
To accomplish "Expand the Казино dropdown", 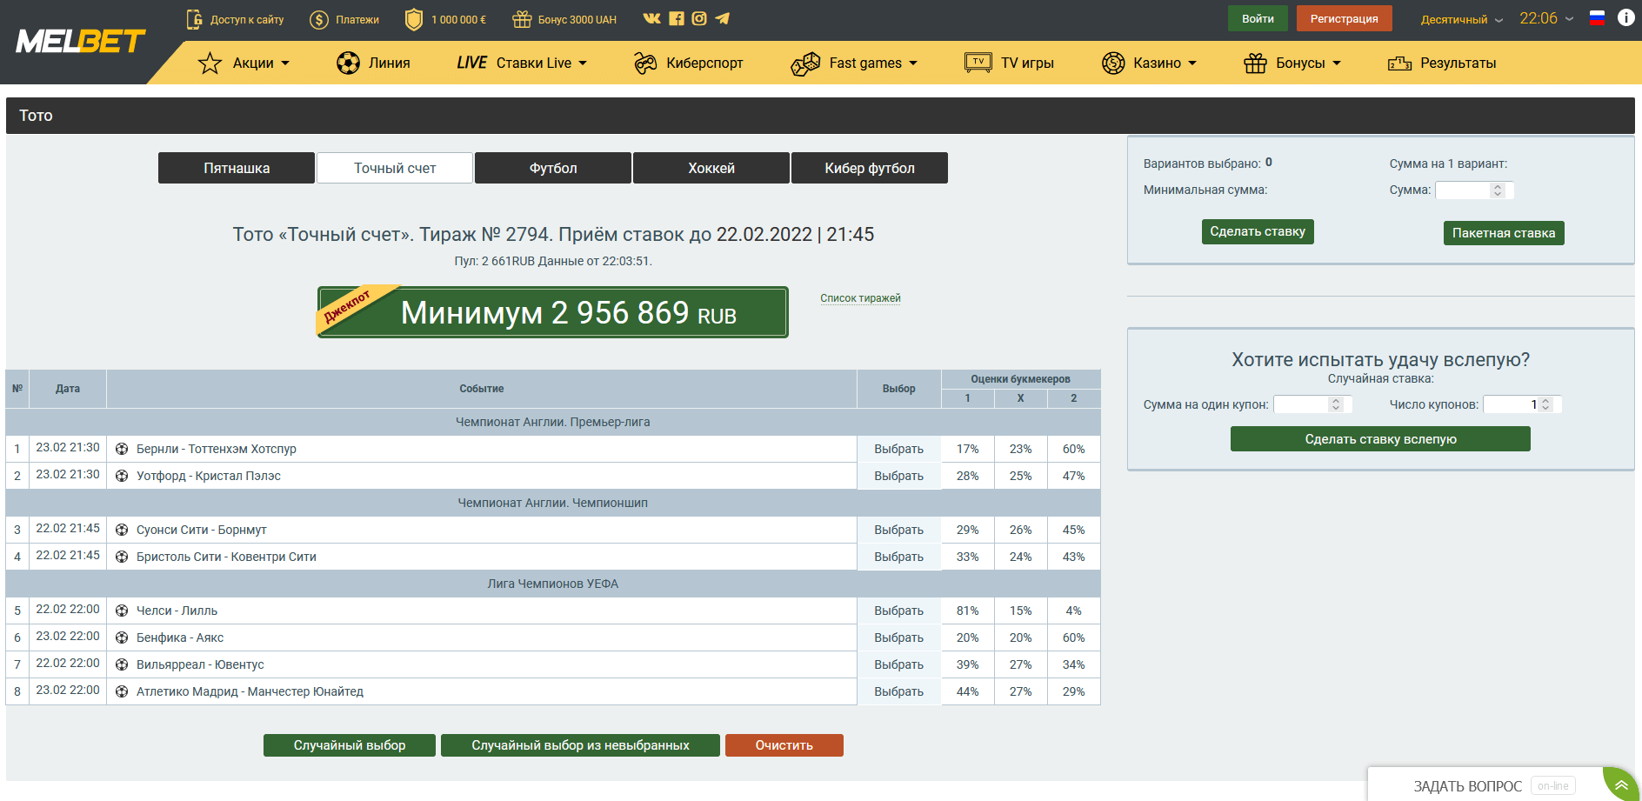I will [1192, 63].
